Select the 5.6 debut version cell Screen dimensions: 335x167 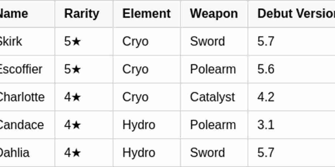[x=266, y=69]
